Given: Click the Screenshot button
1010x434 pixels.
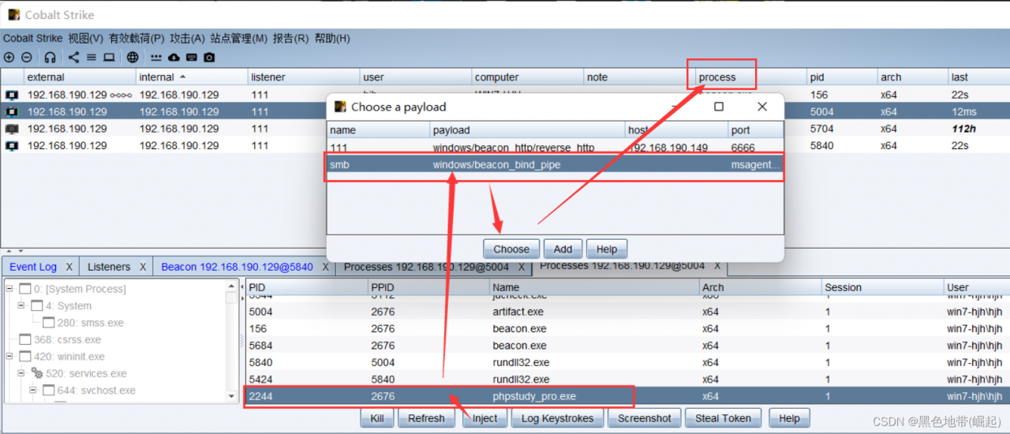Looking at the screenshot, I should point(645,418).
